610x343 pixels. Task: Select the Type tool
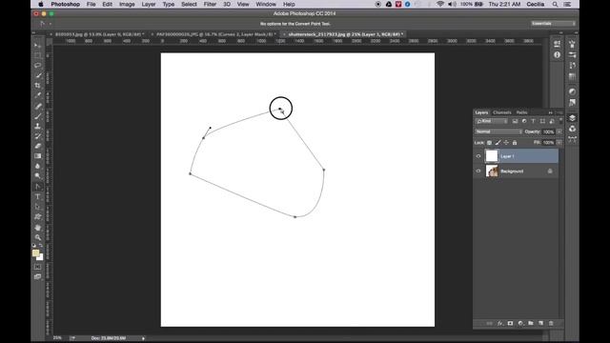tap(38, 197)
